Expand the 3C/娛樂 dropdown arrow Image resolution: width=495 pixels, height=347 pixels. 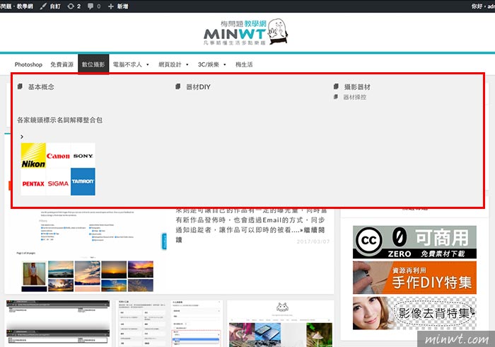point(225,64)
